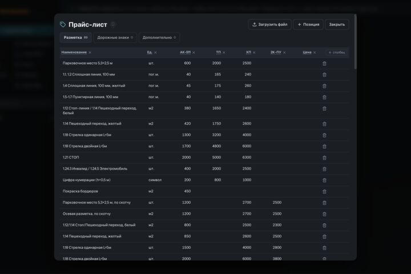This screenshot has height=274, width=411.
Task: Select the ТП value 3200 cell
Action: point(216,135)
